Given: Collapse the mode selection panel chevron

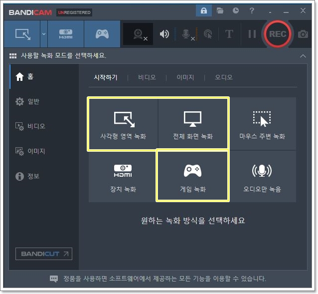Looking at the screenshot, I should (x=303, y=56).
